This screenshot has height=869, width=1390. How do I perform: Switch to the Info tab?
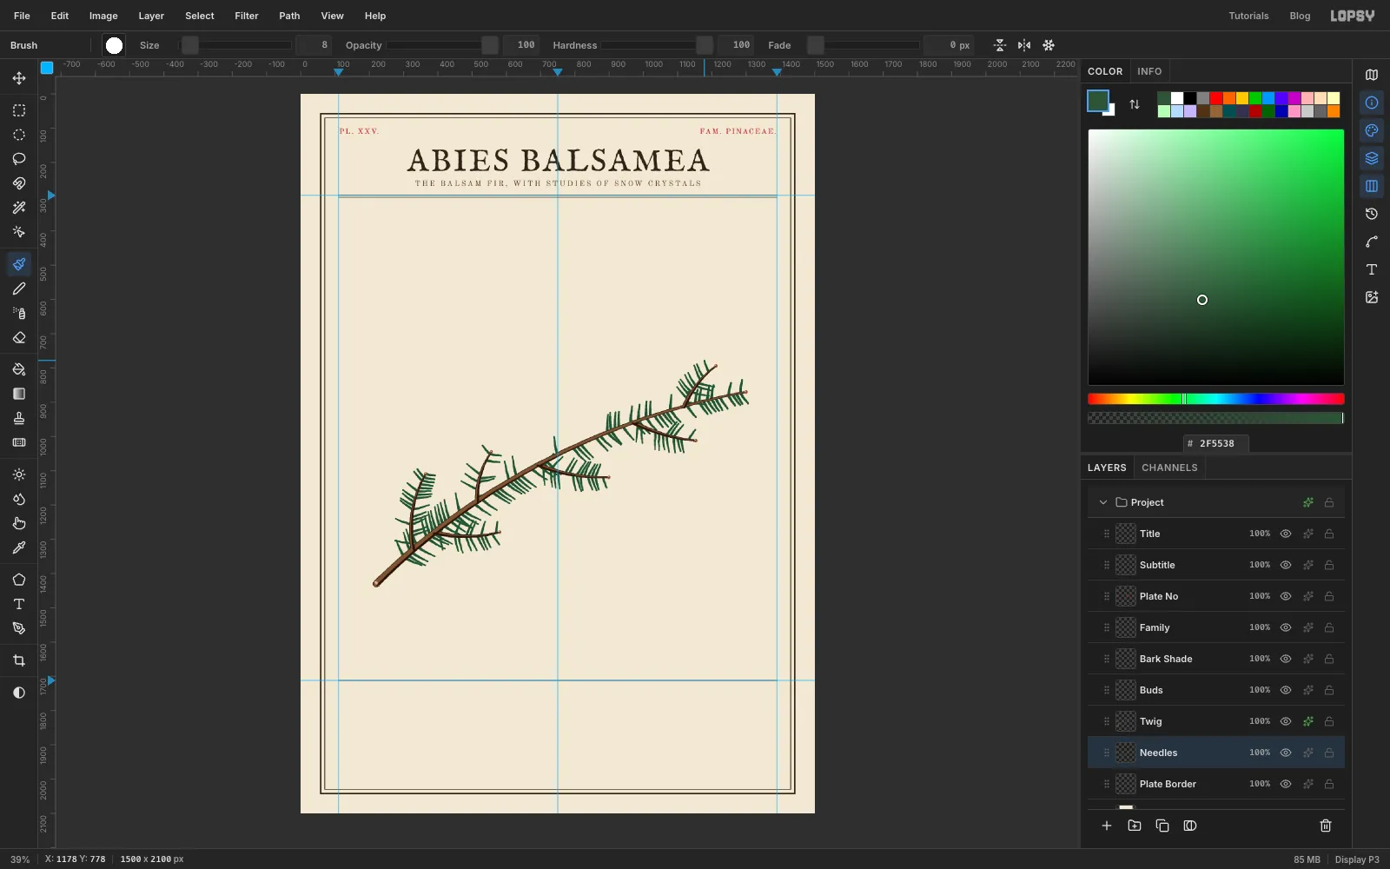click(x=1149, y=71)
